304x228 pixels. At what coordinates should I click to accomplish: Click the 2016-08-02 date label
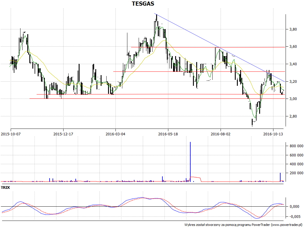coord(221,134)
